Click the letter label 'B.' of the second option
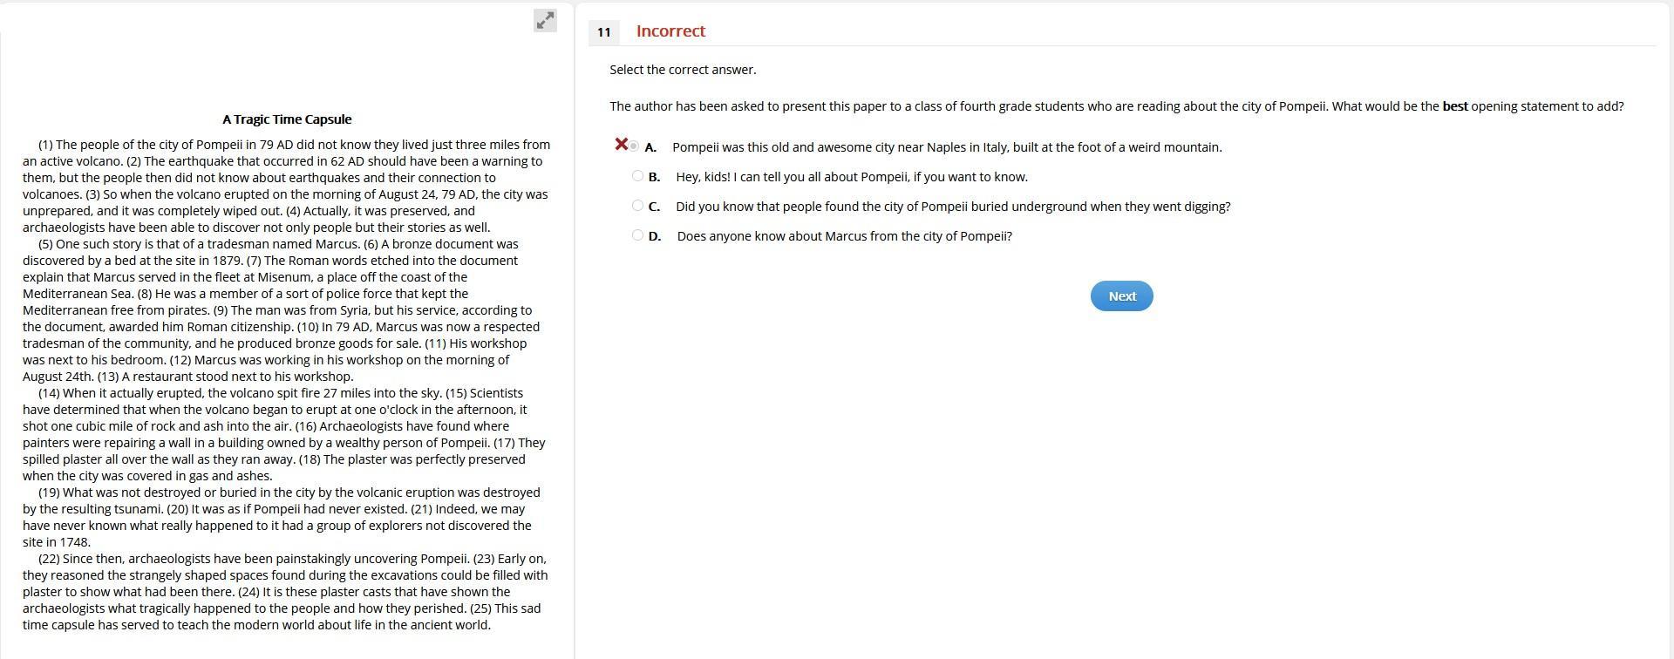This screenshot has width=1674, height=659. (x=654, y=177)
